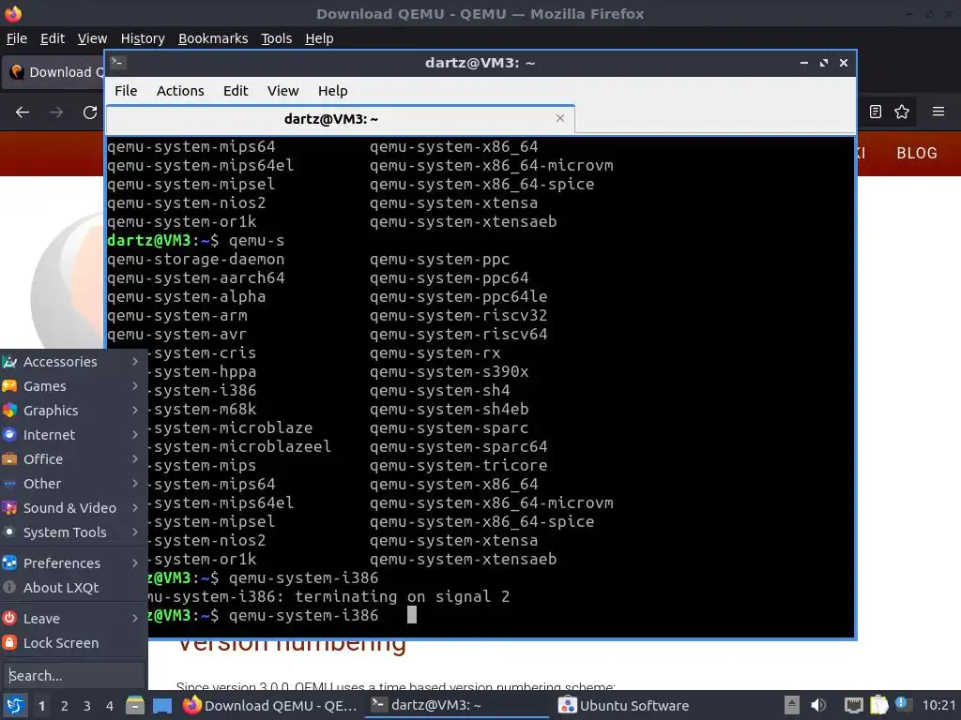Expand the System Tools submenu
Viewport: 961px width, 720px height.
click(71, 532)
